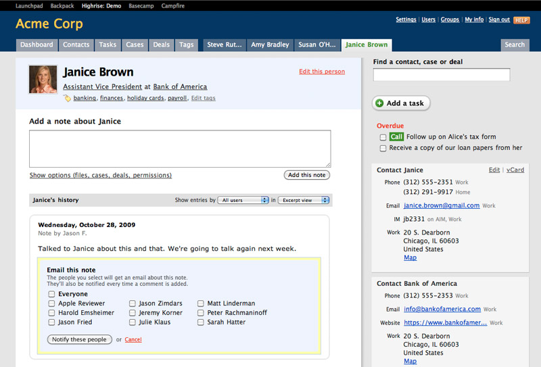Click the Notify these people button
This screenshot has width=541, height=367.
pos(79,339)
